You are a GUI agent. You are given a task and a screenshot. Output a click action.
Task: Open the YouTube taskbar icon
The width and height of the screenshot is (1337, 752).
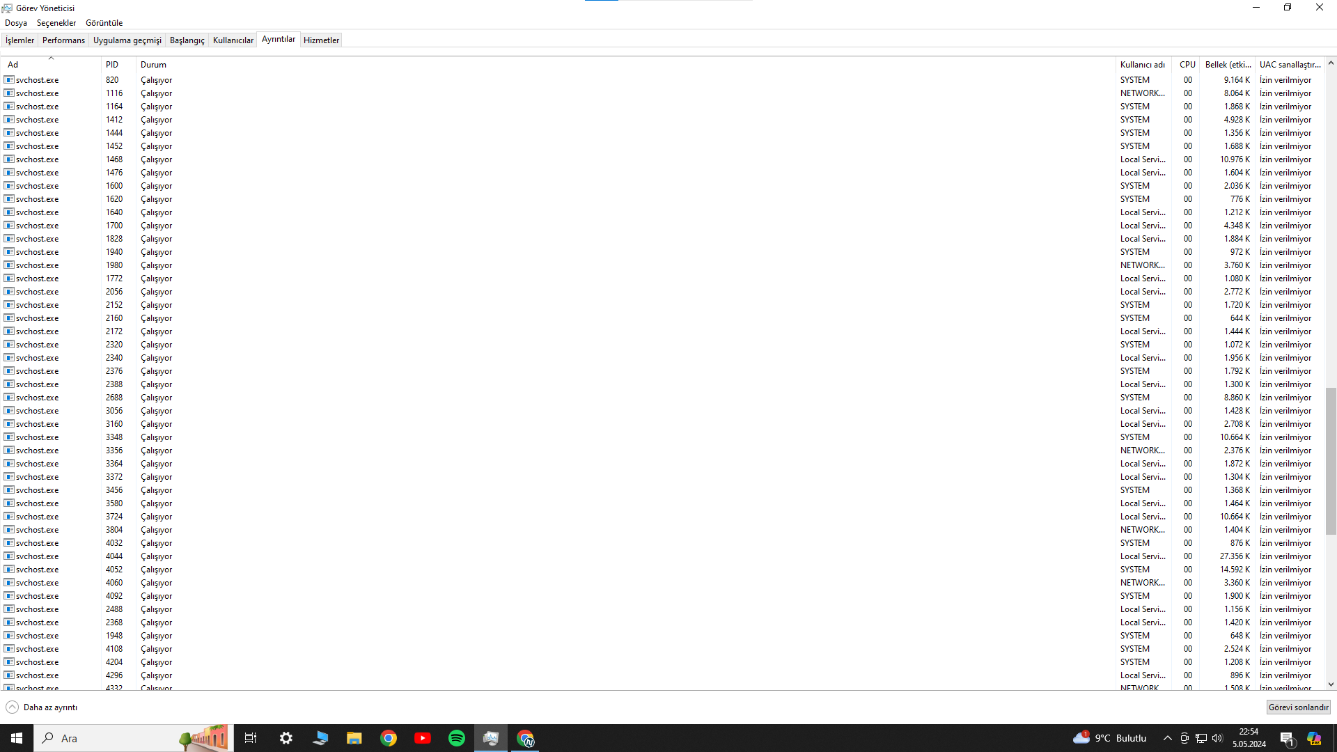[423, 738]
